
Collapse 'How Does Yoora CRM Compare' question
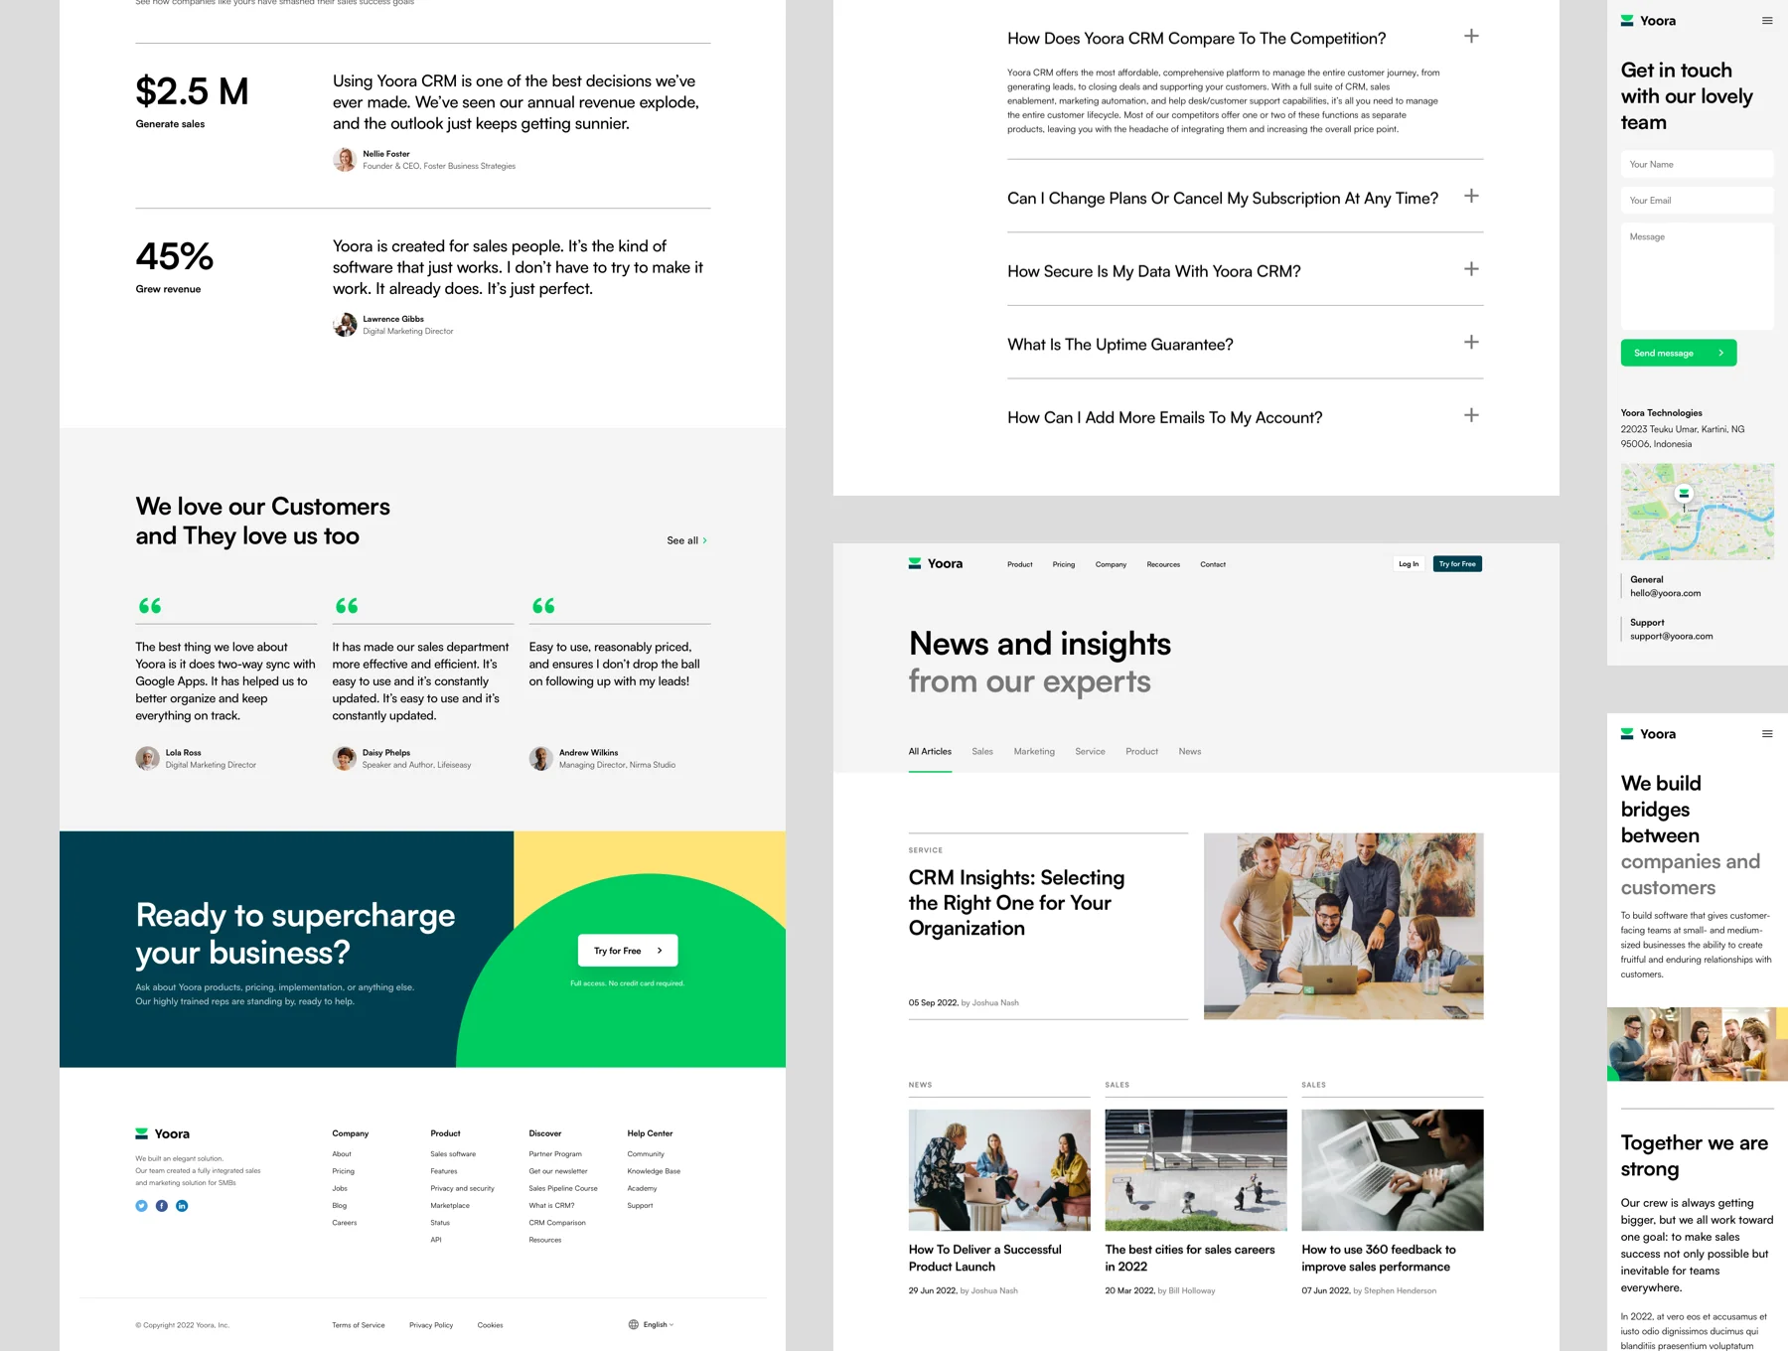coord(1471,36)
